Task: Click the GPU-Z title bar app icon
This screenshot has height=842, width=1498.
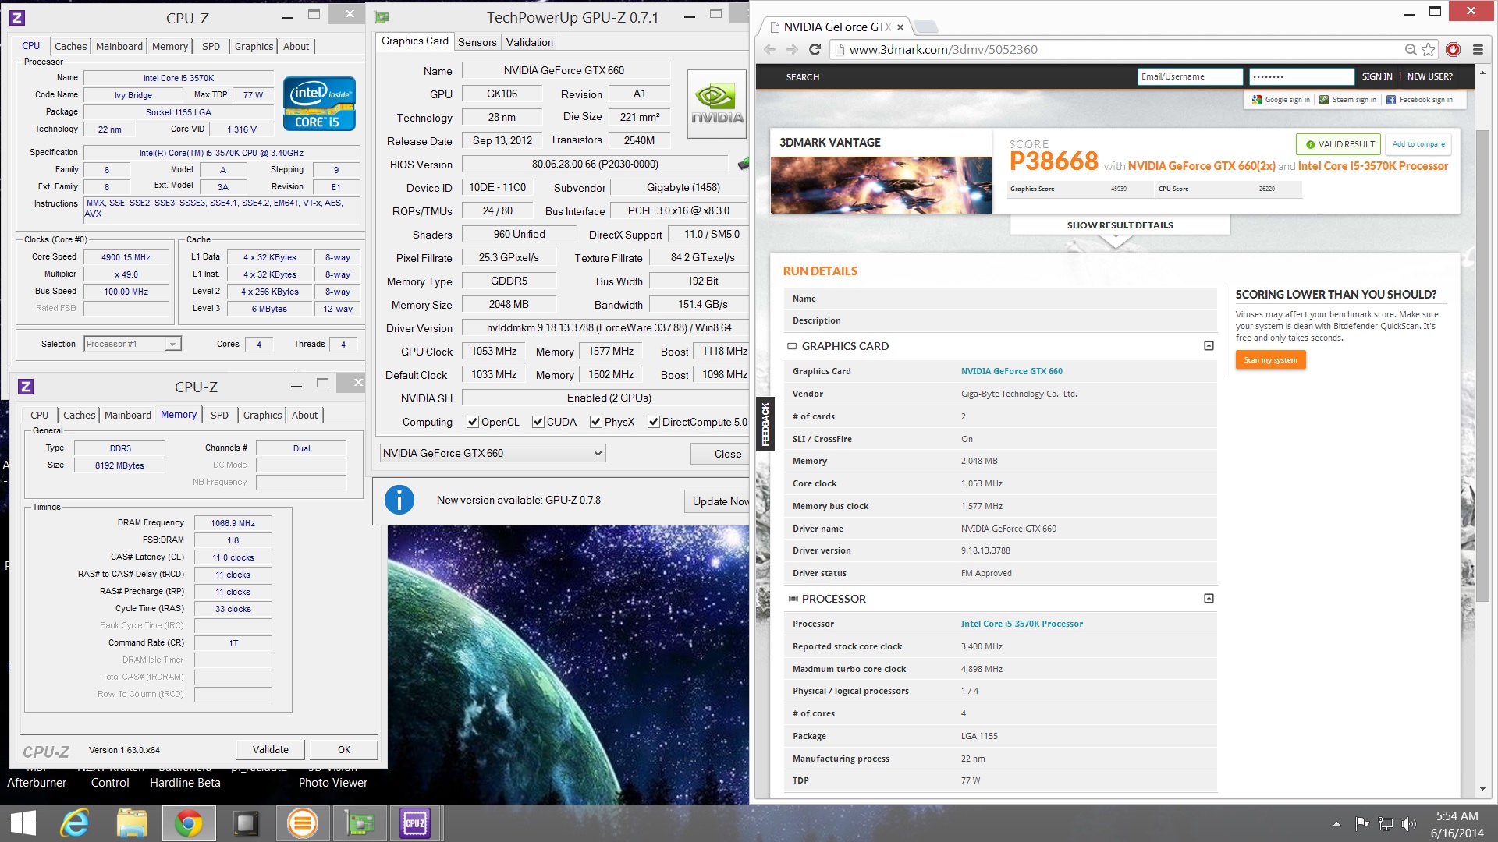Action: (x=382, y=17)
